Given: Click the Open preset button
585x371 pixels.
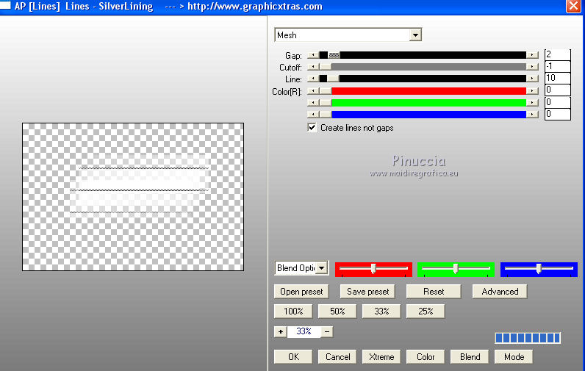Looking at the screenshot, I should pyautogui.click(x=301, y=292).
